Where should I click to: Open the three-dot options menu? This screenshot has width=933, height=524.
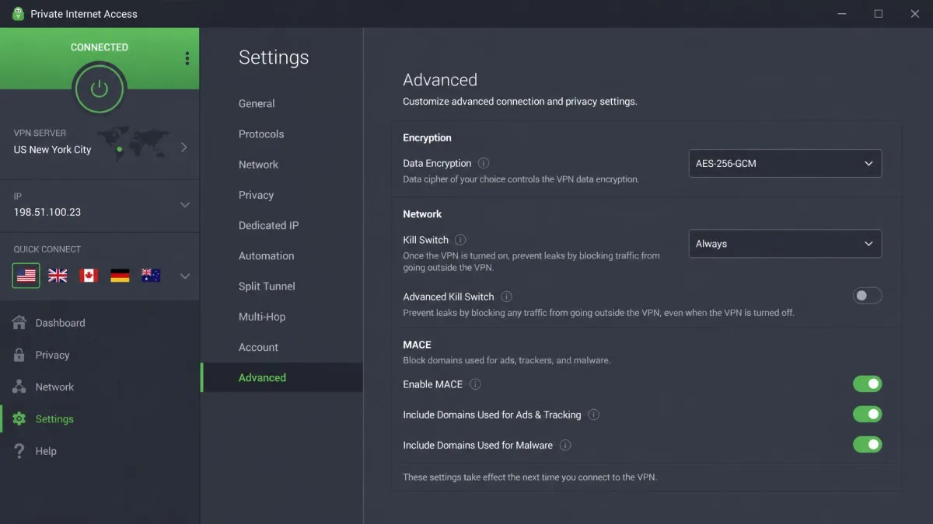[187, 59]
